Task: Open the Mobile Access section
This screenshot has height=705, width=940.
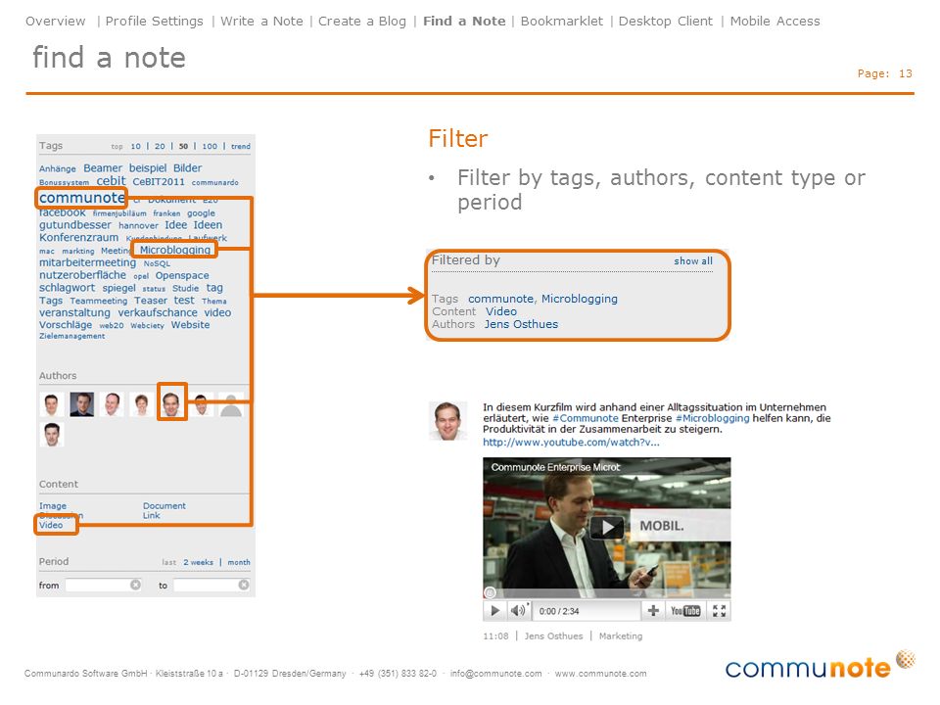Action: [775, 21]
